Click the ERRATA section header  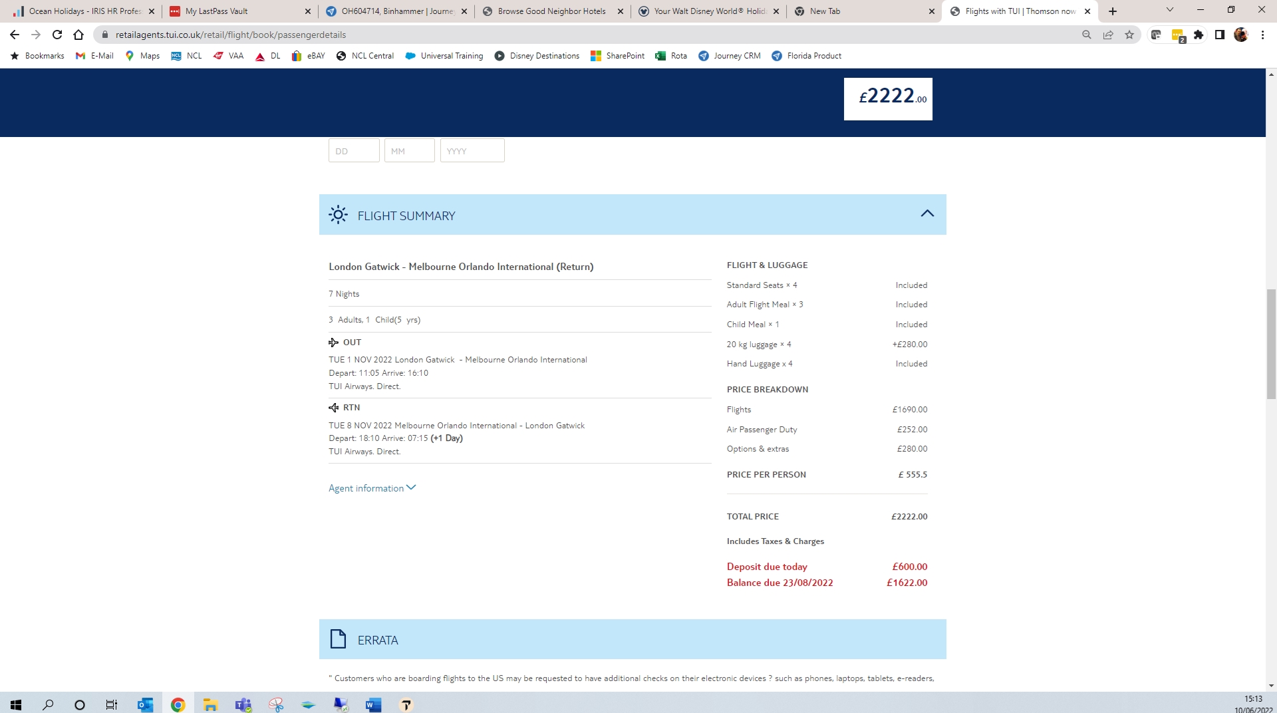(633, 639)
